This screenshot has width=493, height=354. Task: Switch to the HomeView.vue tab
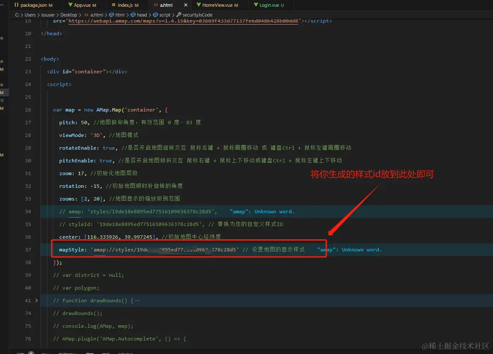(217, 5)
